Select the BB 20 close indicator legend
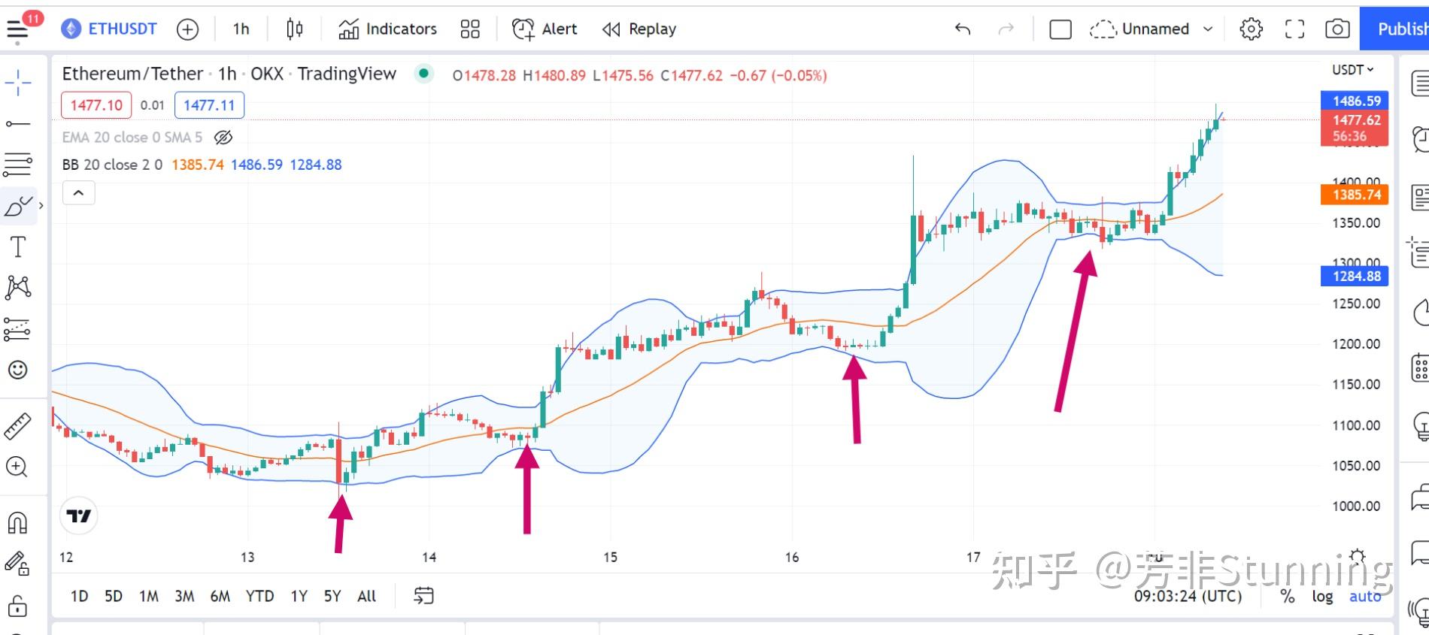Viewport: 1429px width, 635px height. click(x=112, y=165)
